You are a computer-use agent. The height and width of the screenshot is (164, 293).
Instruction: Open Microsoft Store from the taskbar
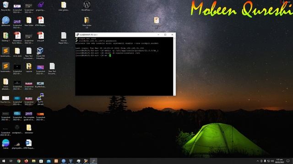pos(41,161)
